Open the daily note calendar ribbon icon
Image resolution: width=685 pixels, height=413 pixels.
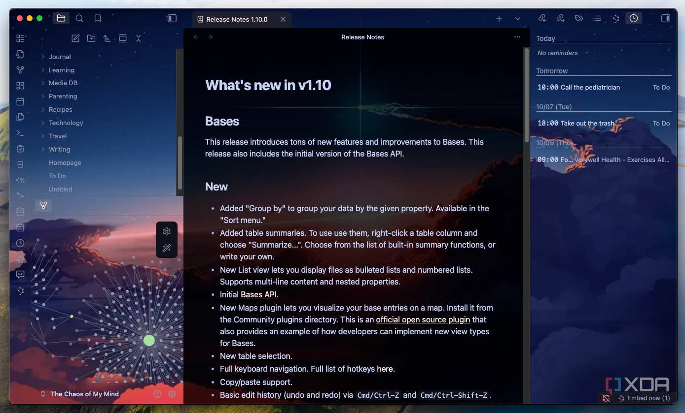tap(20, 101)
